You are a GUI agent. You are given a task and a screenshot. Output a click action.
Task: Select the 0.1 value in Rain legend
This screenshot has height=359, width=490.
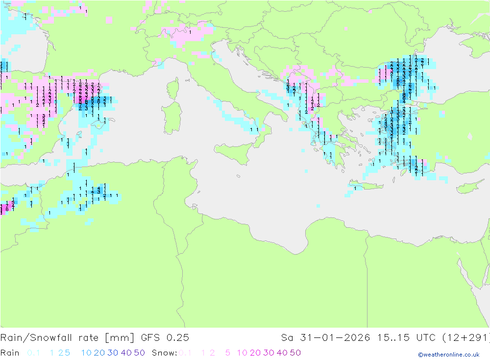(x=33, y=353)
